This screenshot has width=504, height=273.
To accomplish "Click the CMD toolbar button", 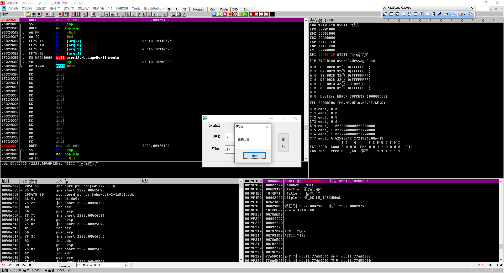I will (x=235, y=9).
